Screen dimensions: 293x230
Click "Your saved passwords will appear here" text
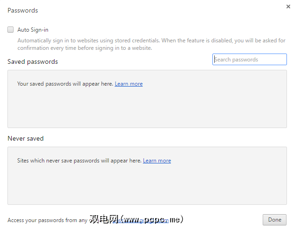coord(65,84)
